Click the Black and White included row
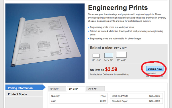The height and width of the screenshot is (108, 172). coord(136,96)
